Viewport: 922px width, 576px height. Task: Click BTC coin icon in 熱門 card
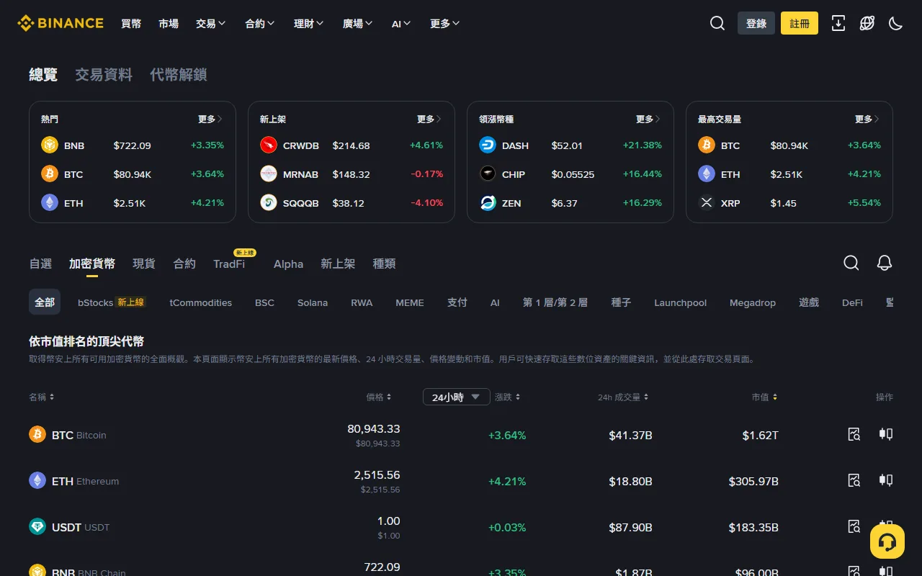click(x=50, y=174)
